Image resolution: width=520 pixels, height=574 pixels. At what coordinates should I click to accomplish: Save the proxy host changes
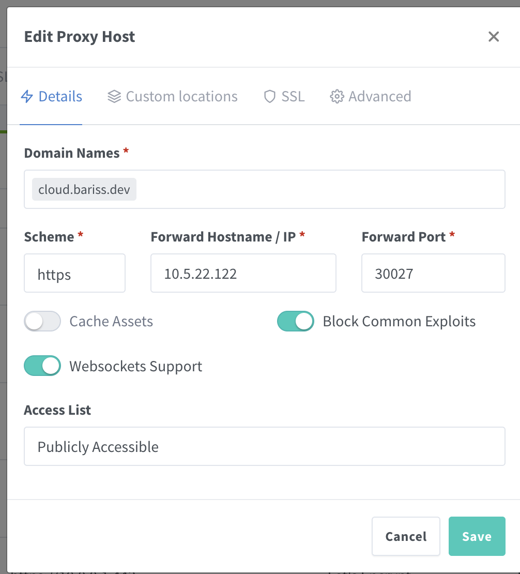pyautogui.click(x=477, y=536)
